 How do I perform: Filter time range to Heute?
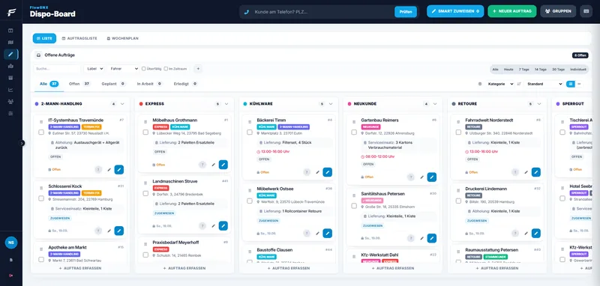click(x=508, y=70)
